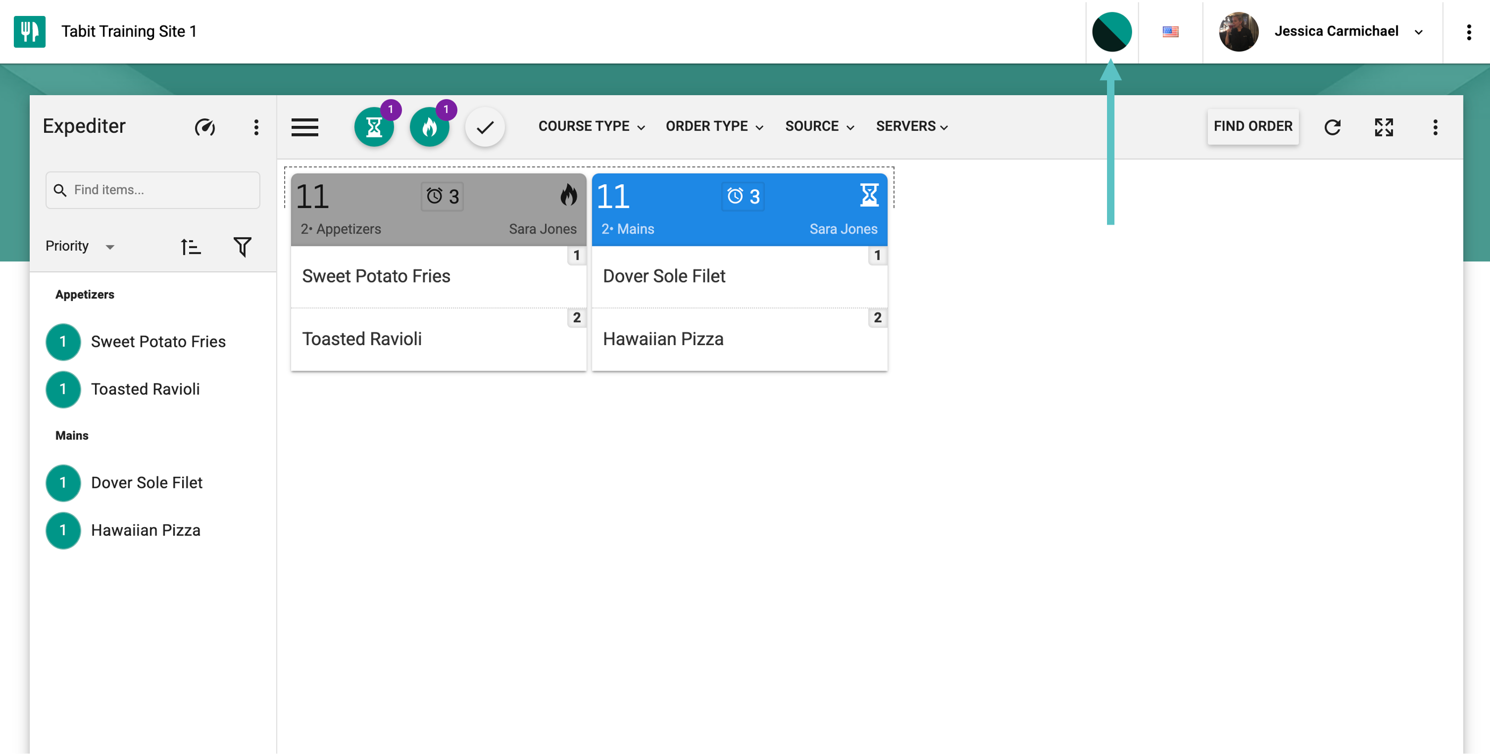This screenshot has height=754, width=1490.
Task: Open the item filter funnel icon
Action: [x=242, y=247]
